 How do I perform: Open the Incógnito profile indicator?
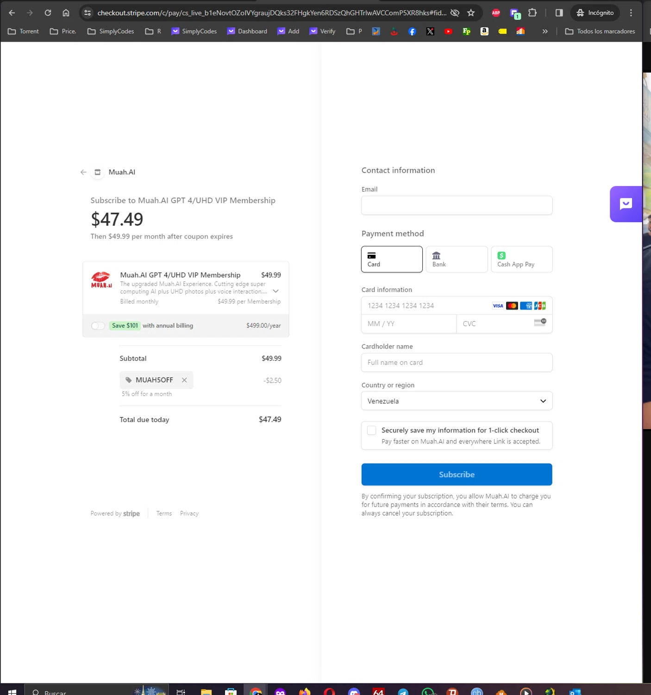click(595, 13)
